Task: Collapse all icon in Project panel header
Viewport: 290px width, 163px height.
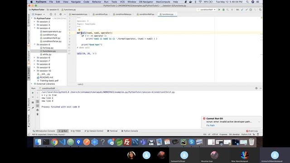Action: [55, 14]
